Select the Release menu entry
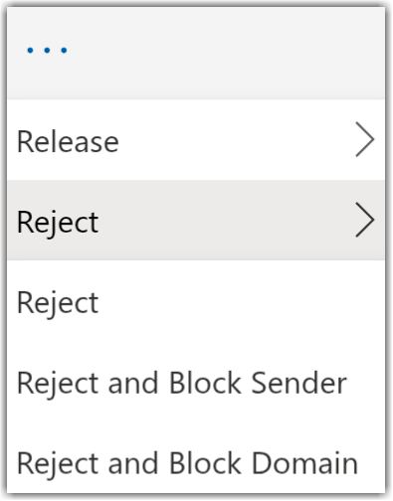 click(x=196, y=140)
